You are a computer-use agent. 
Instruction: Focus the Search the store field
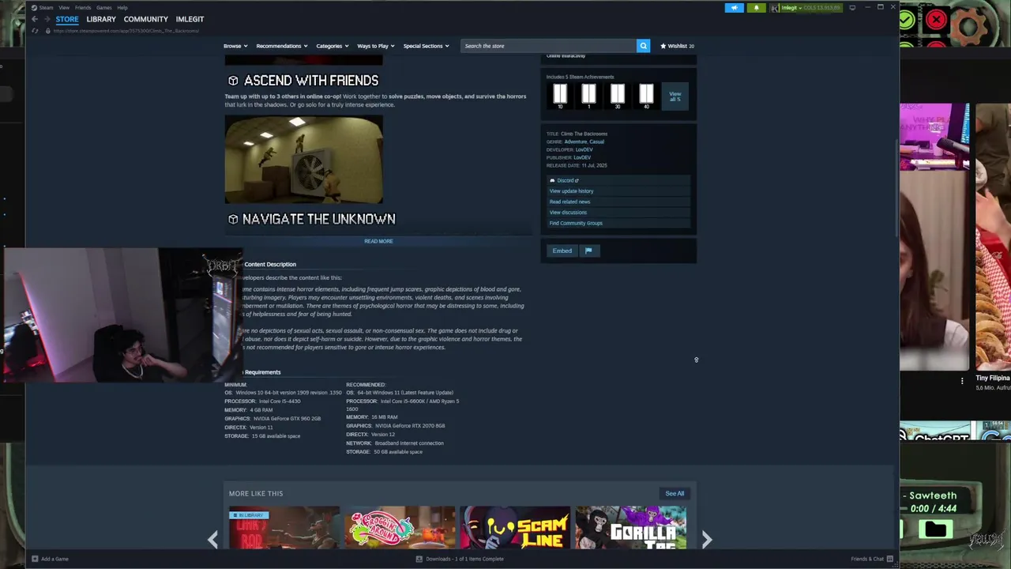click(x=549, y=46)
